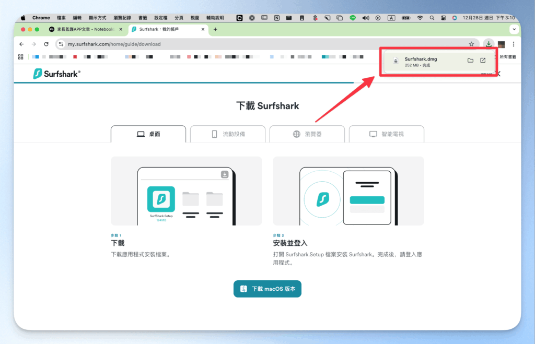Image resolution: width=535 pixels, height=344 pixels.
Task: Open the macOS Wi-Fi menu icon
Action: 420,17
